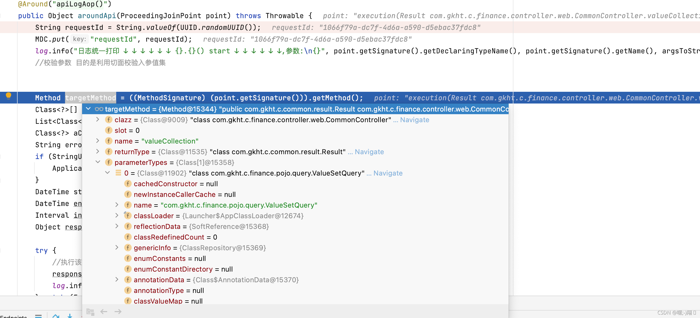The height and width of the screenshot is (318, 700).
Task: Expand the annotationData field node
Action: click(x=117, y=279)
